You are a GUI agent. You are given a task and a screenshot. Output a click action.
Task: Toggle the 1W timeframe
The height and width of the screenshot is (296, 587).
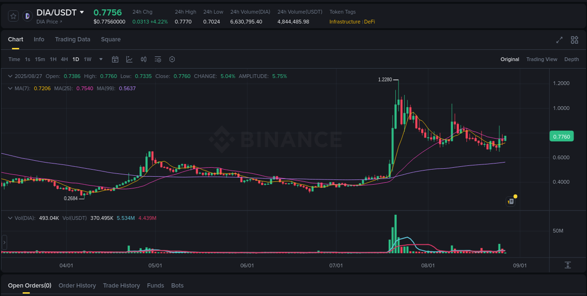pyautogui.click(x=87, y=59)
